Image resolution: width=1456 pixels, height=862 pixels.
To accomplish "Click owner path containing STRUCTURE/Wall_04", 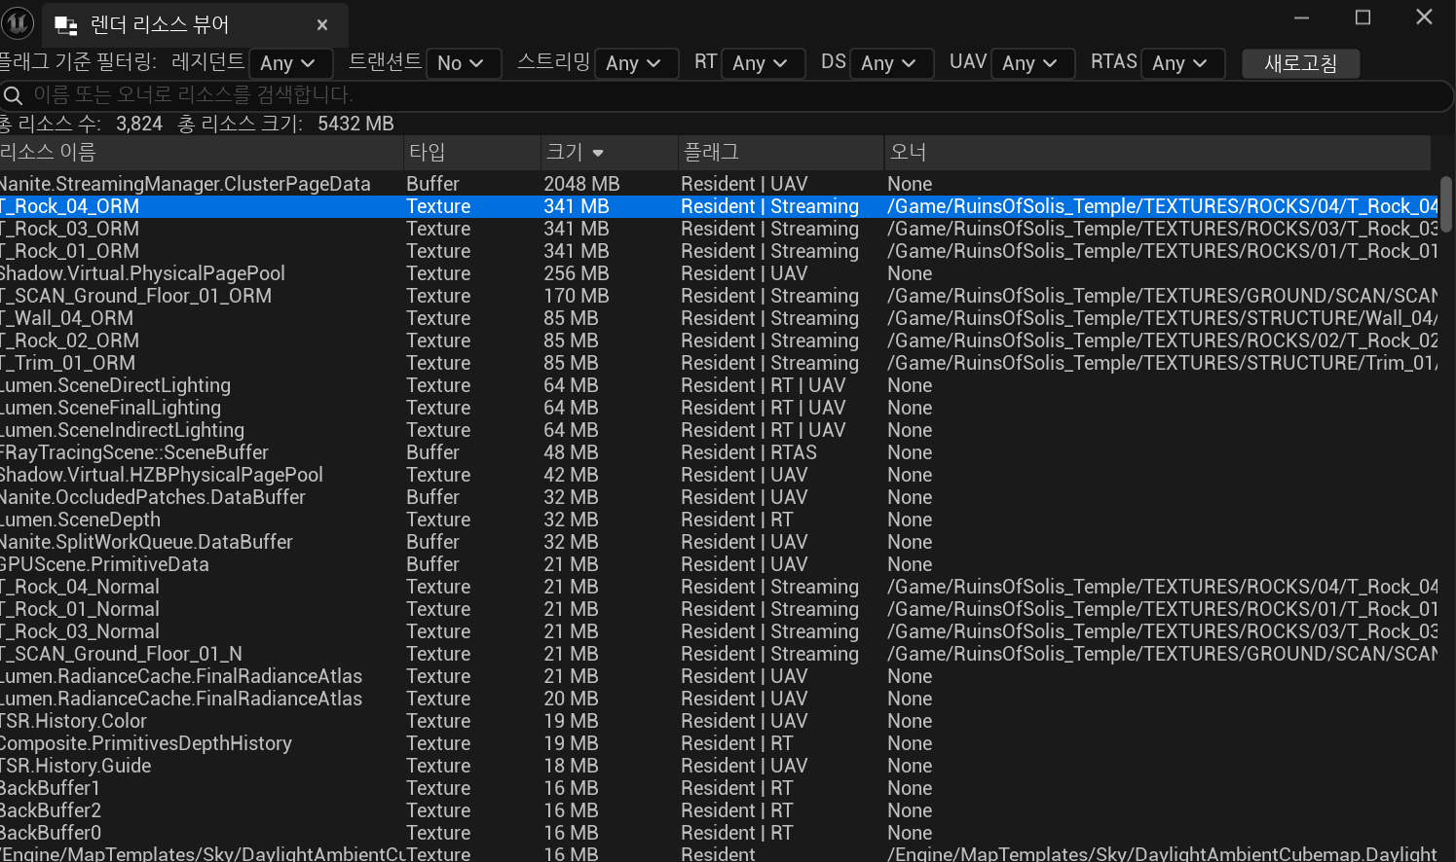I will (x=1163, y=318).
